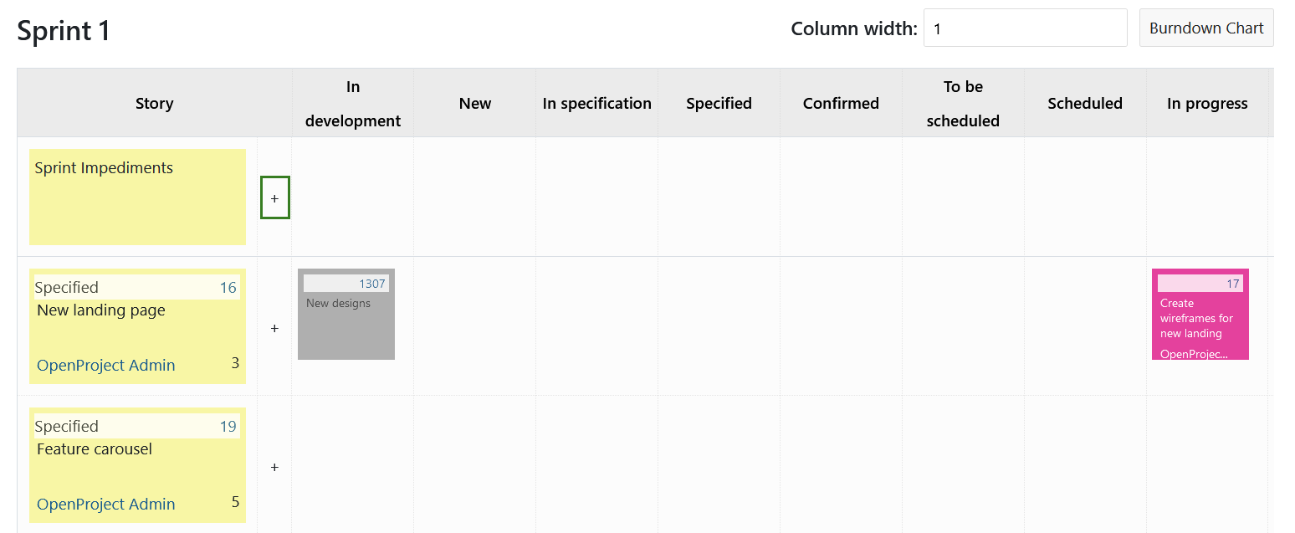This screenshot has height=533, width=1295.
Task: Click the + button for Feature carousel story
Action: 274,467
